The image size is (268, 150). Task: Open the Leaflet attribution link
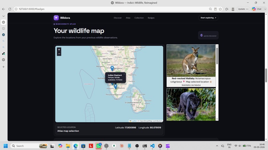tap(134, 121)
